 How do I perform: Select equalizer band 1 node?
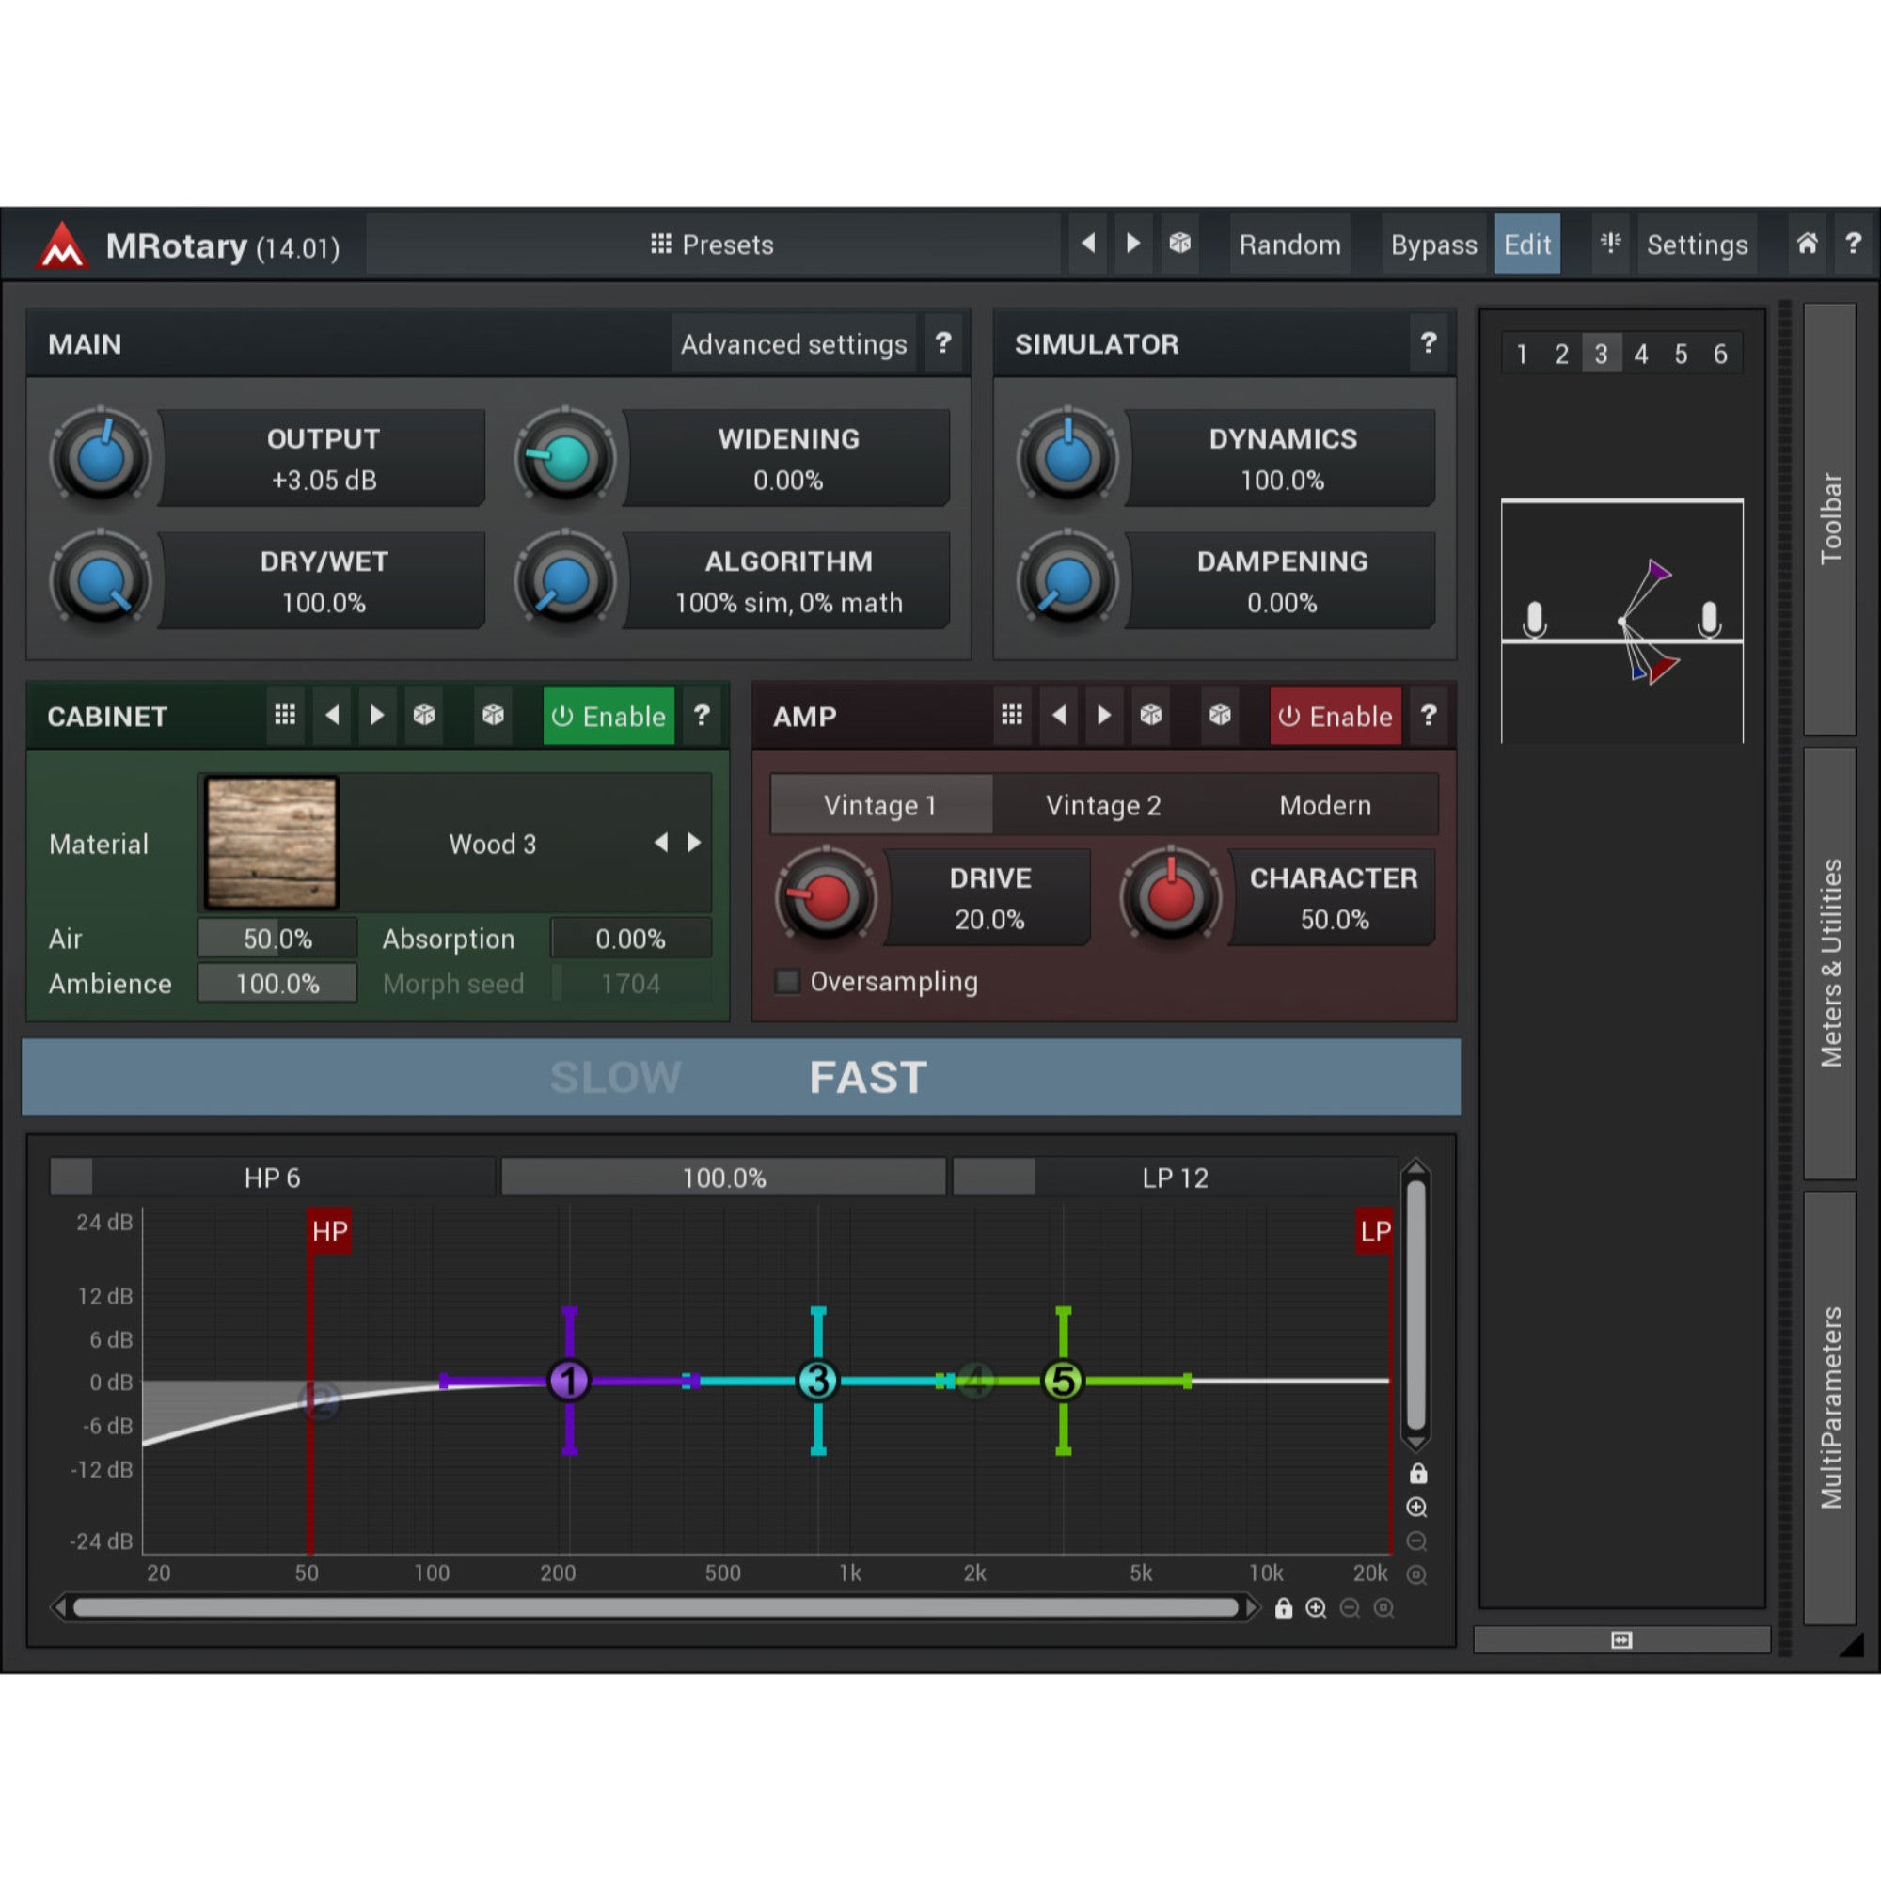point(570,1381)
